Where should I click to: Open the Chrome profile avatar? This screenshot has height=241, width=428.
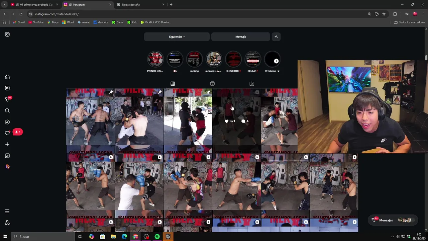pyautogui.click(x=415, y=14)
